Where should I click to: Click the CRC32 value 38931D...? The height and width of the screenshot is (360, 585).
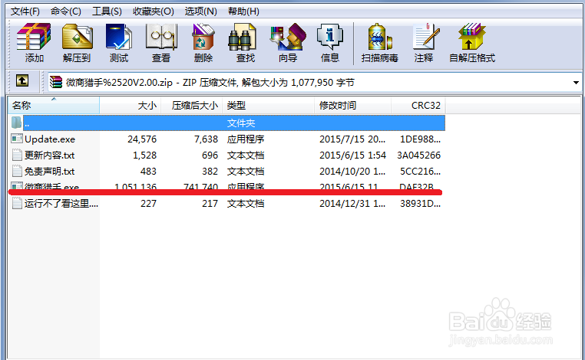(x=420, y=203)
